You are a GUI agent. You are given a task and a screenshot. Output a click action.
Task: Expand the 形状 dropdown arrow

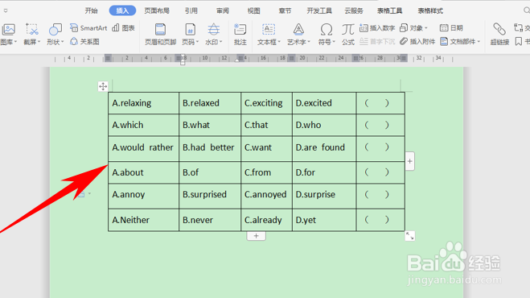(62, 42)
